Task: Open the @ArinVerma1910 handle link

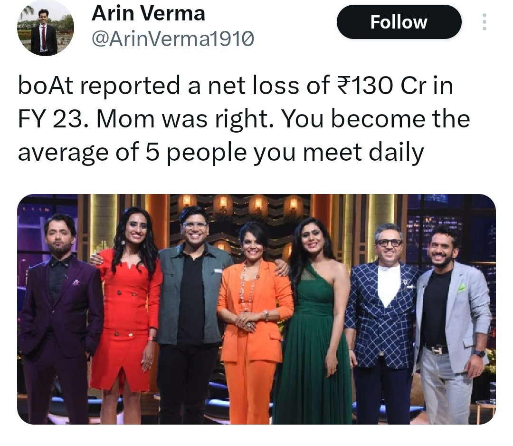Action: pos(173,39)
